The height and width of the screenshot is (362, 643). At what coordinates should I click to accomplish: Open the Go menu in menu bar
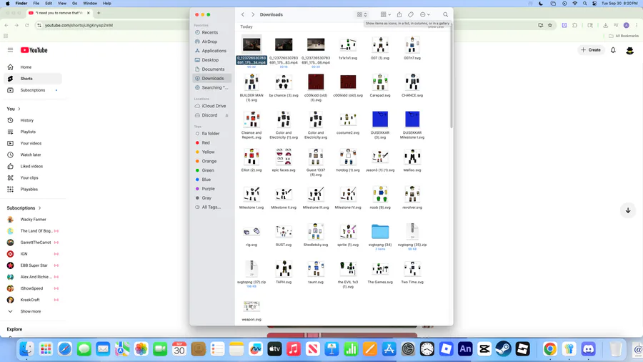[x=74, y=4]
